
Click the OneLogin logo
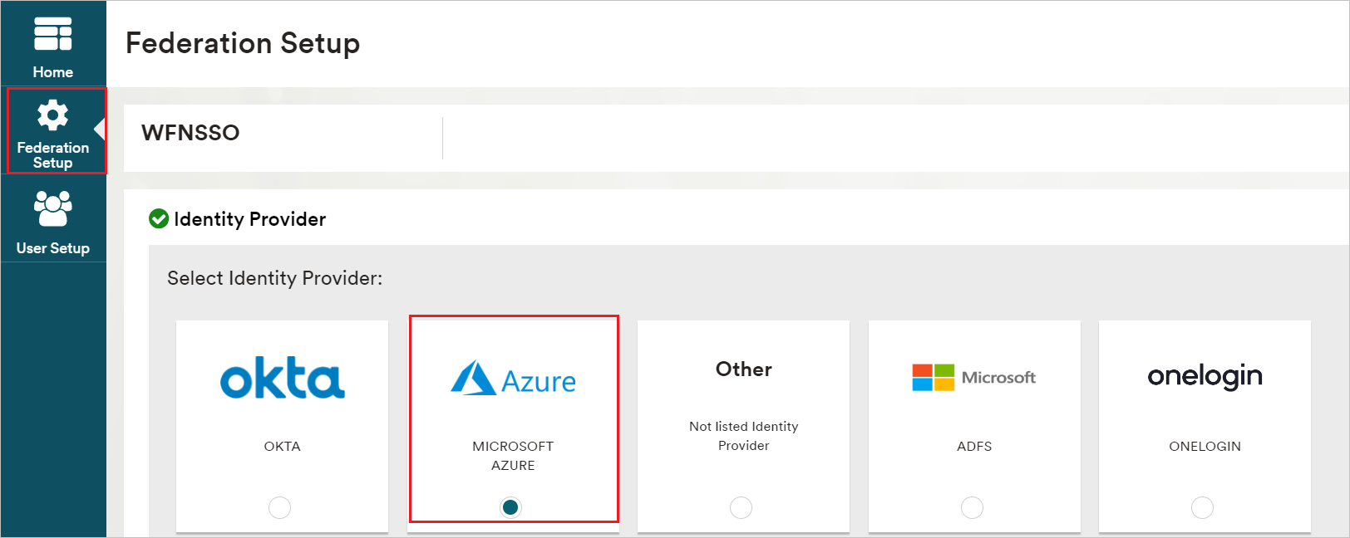point(1205,377)
